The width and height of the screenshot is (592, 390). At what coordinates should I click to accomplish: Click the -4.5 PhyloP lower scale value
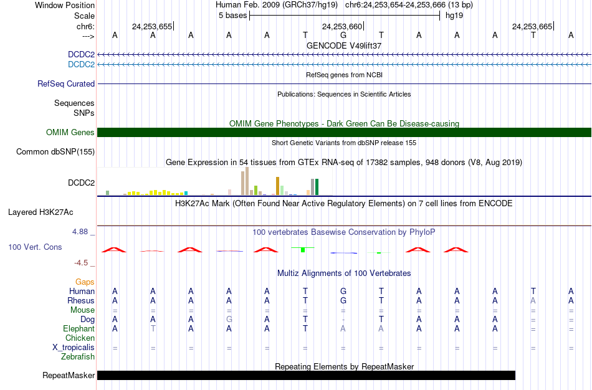click(81, 263)
